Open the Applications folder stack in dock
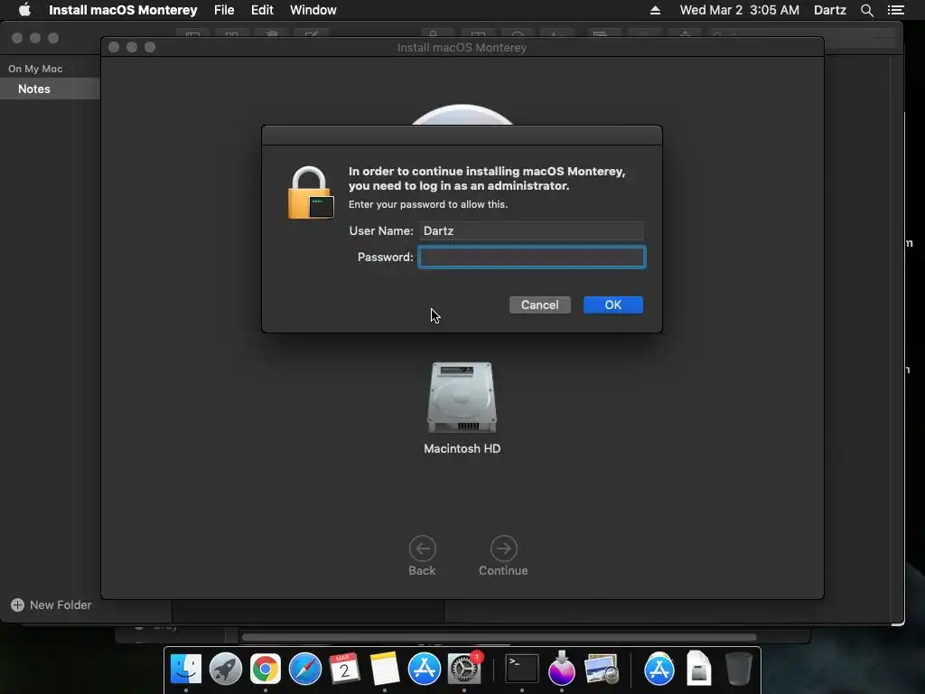 coord(659,669)
